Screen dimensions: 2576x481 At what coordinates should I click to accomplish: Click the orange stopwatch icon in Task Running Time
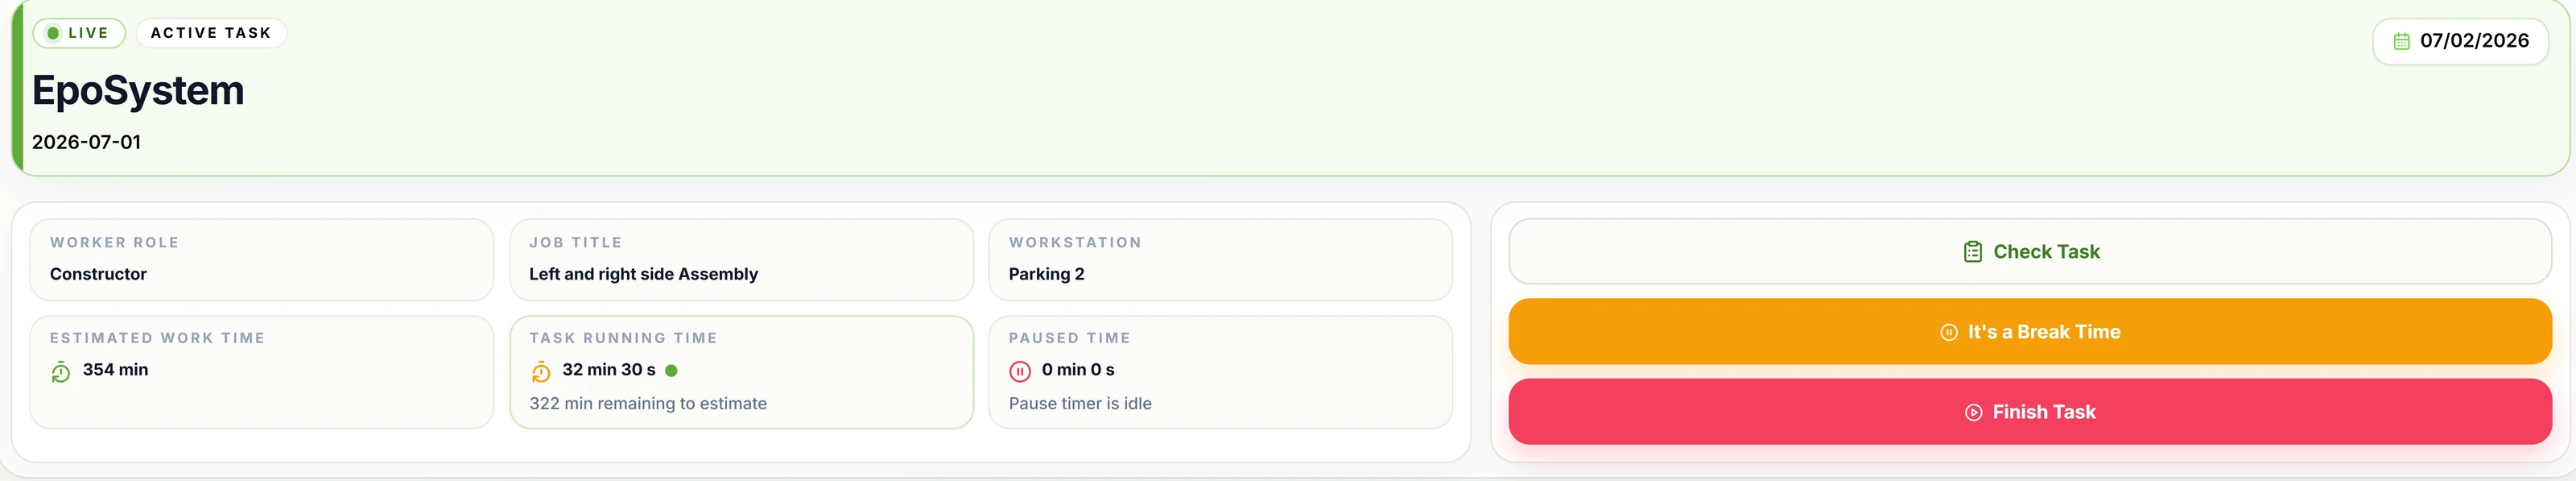click(x=540, y=372)
